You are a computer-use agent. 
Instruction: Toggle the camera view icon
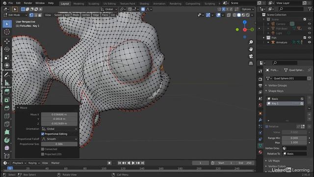point(251,56)
